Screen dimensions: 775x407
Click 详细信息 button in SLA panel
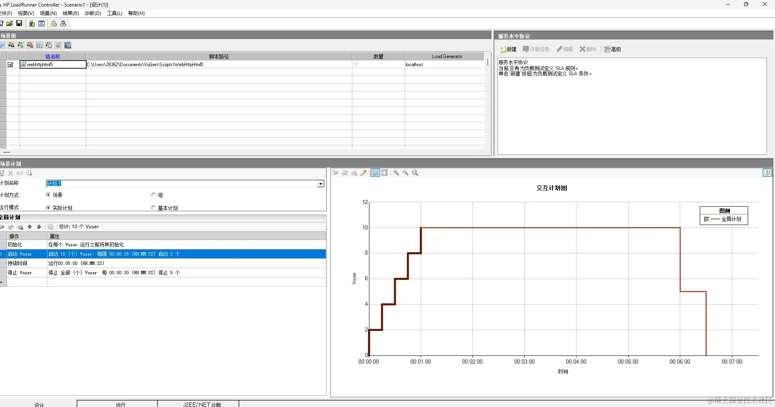(536, 49)
